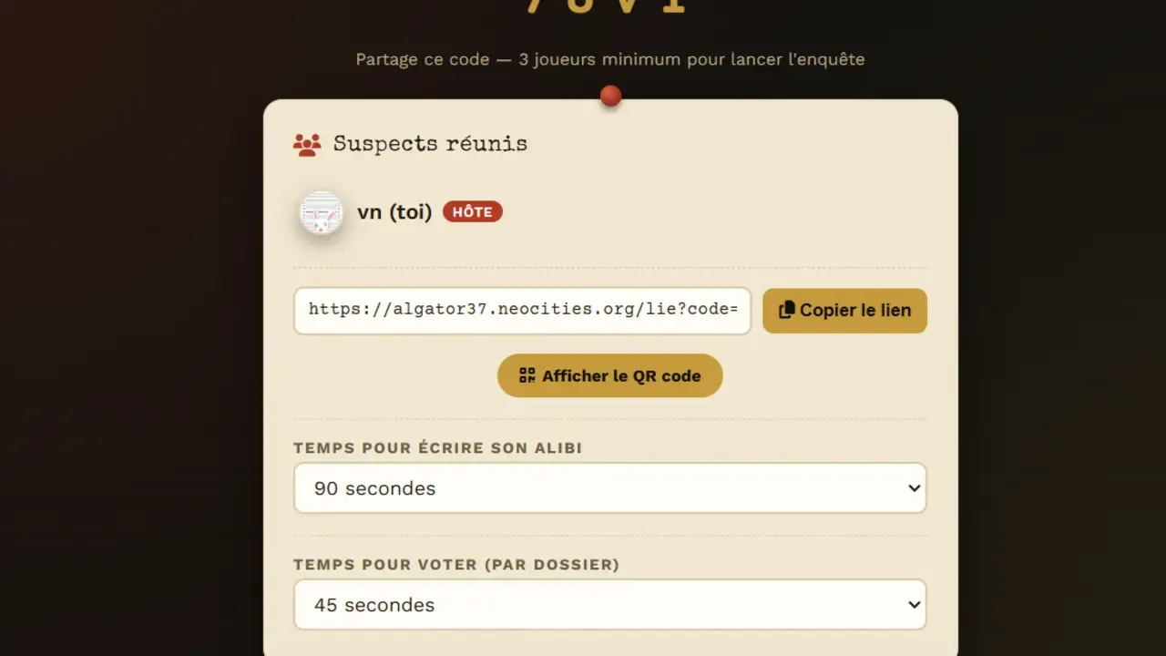1166x656 pixels.
Task: Open the 90 secondes alibi time dropdown
Action: 609,488
